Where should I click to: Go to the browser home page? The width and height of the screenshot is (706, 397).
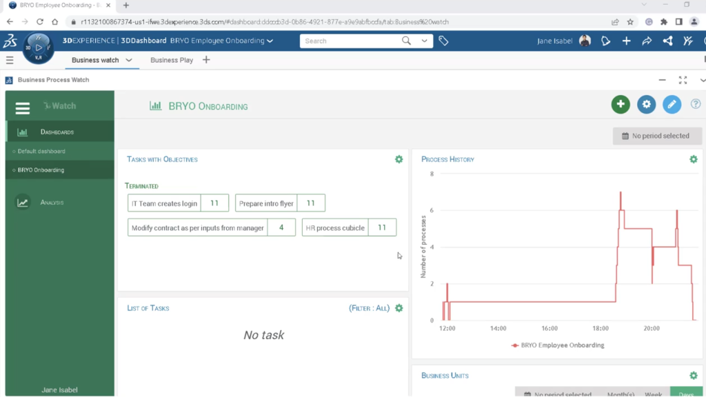tap(55, 21)
